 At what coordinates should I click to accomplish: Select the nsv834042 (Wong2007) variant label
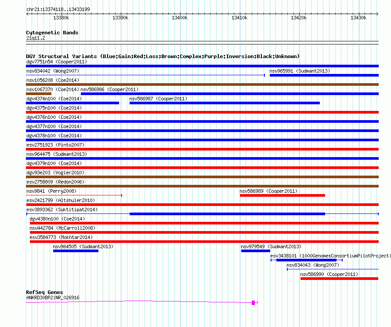click(53, 71)
